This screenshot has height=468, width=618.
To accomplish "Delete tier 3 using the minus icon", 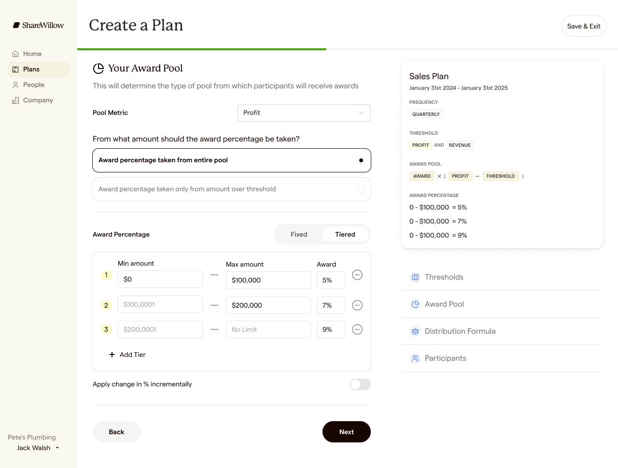I will [x=357, y=329].
